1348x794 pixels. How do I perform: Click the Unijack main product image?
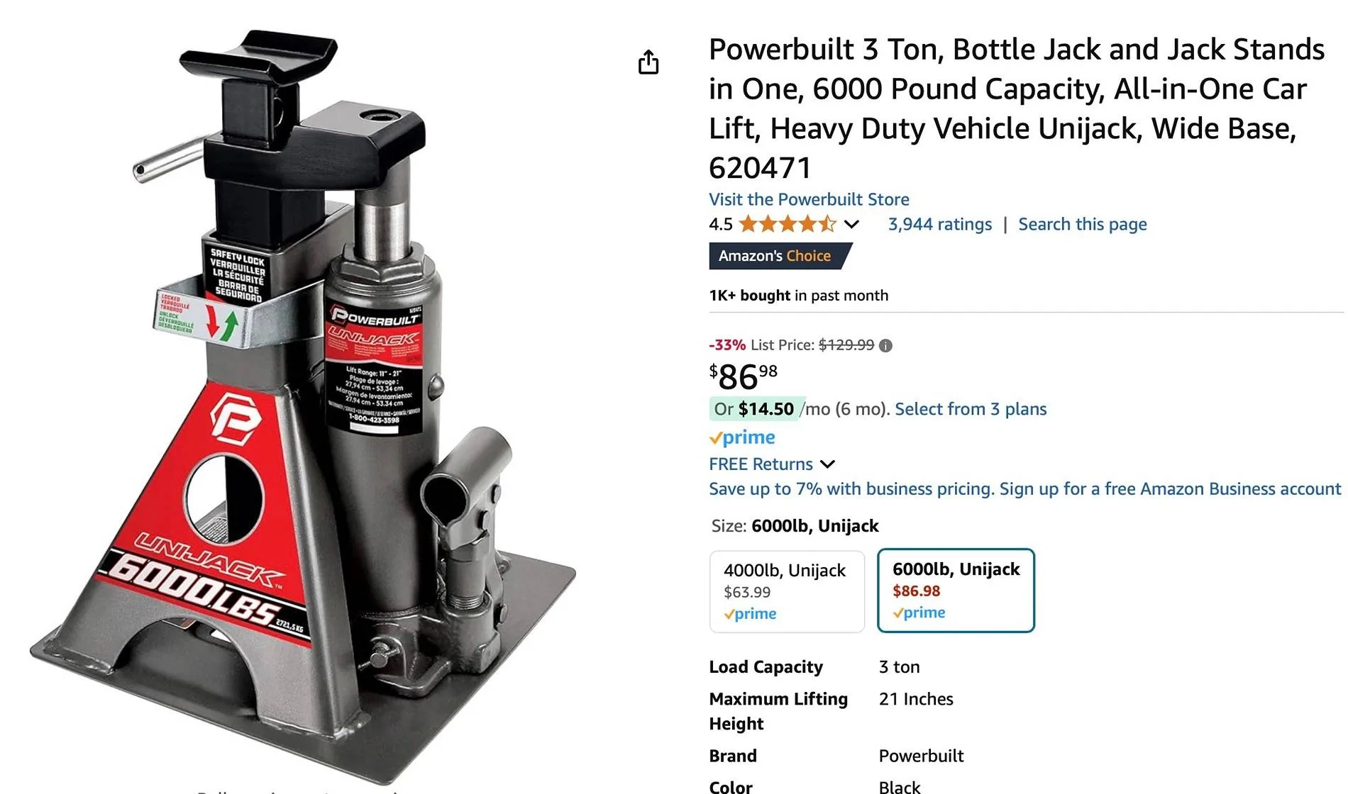coord(302,404)
